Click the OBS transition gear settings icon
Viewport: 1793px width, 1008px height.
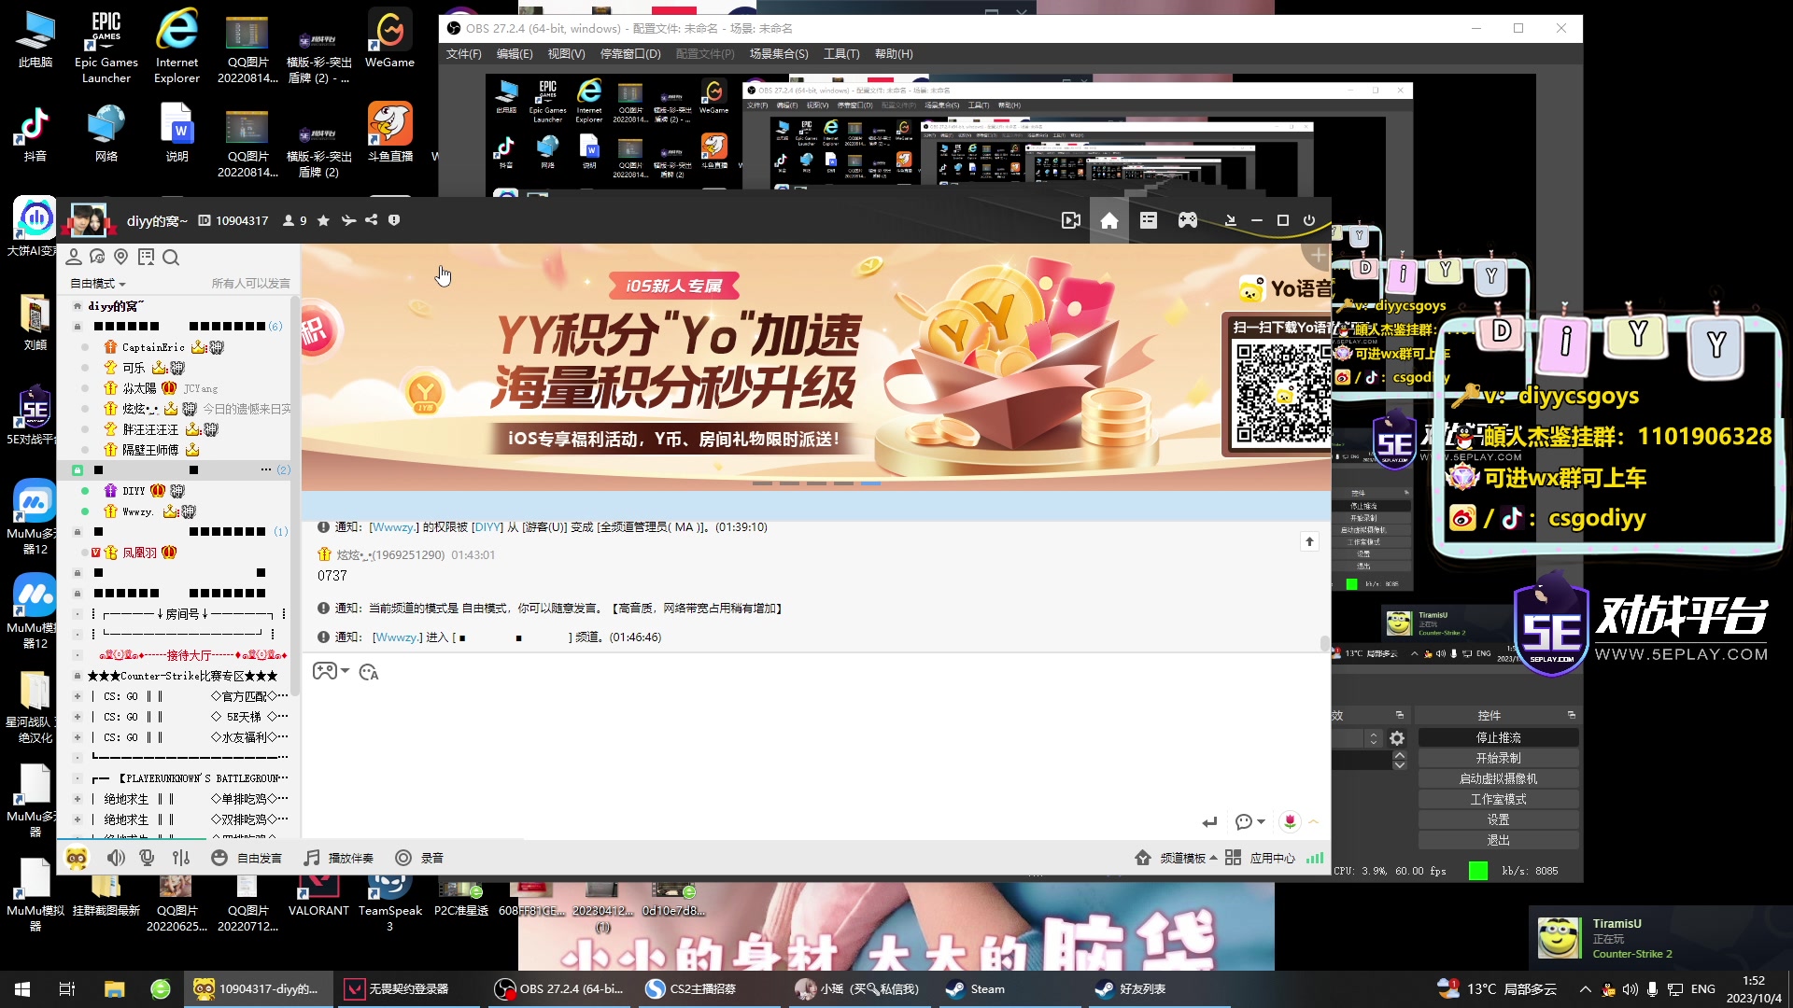tap(1397, 738)
